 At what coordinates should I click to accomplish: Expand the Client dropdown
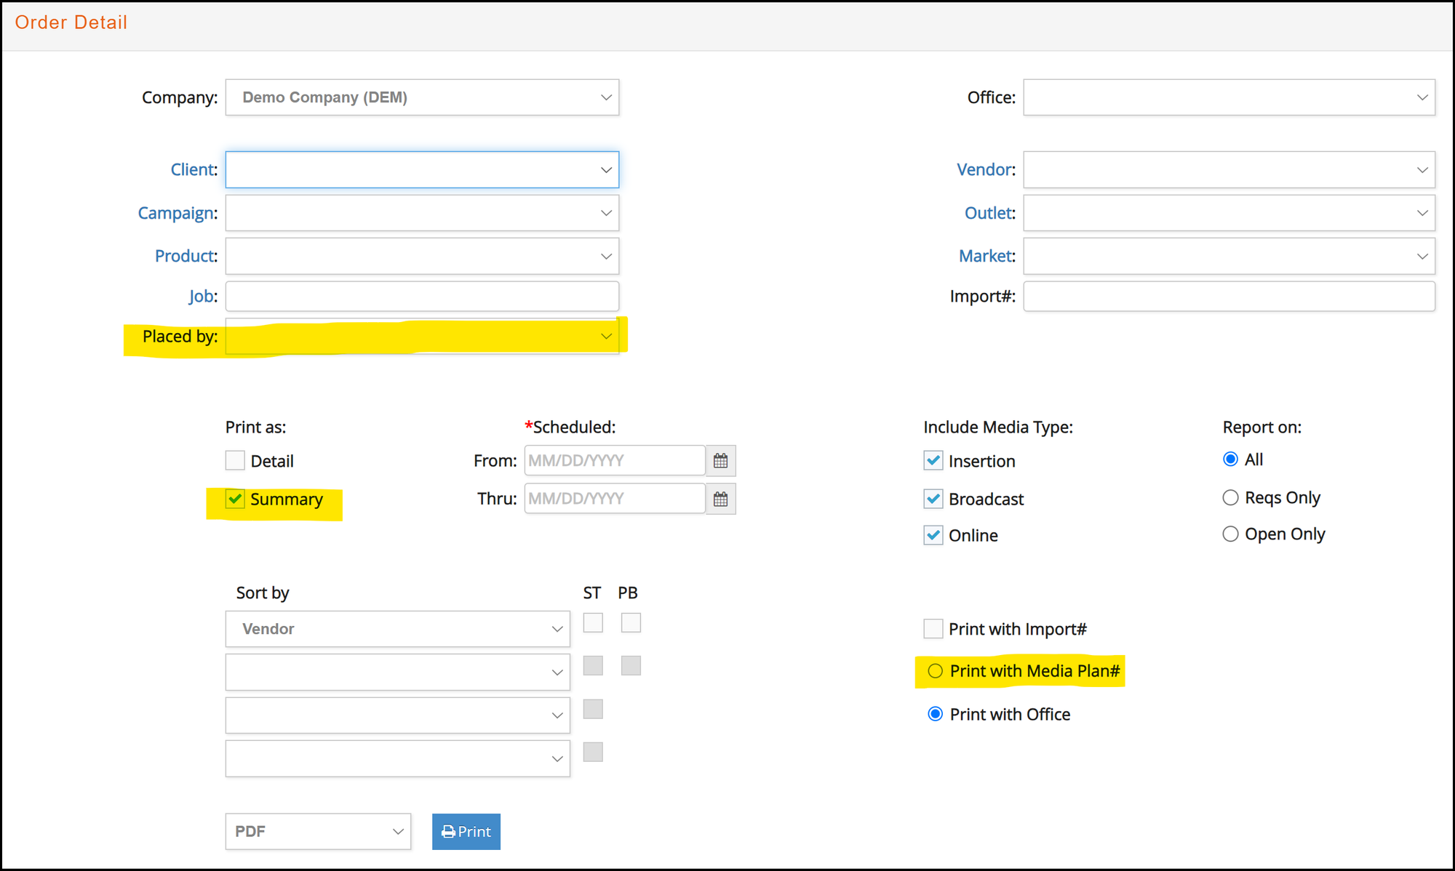click(422, 169)
